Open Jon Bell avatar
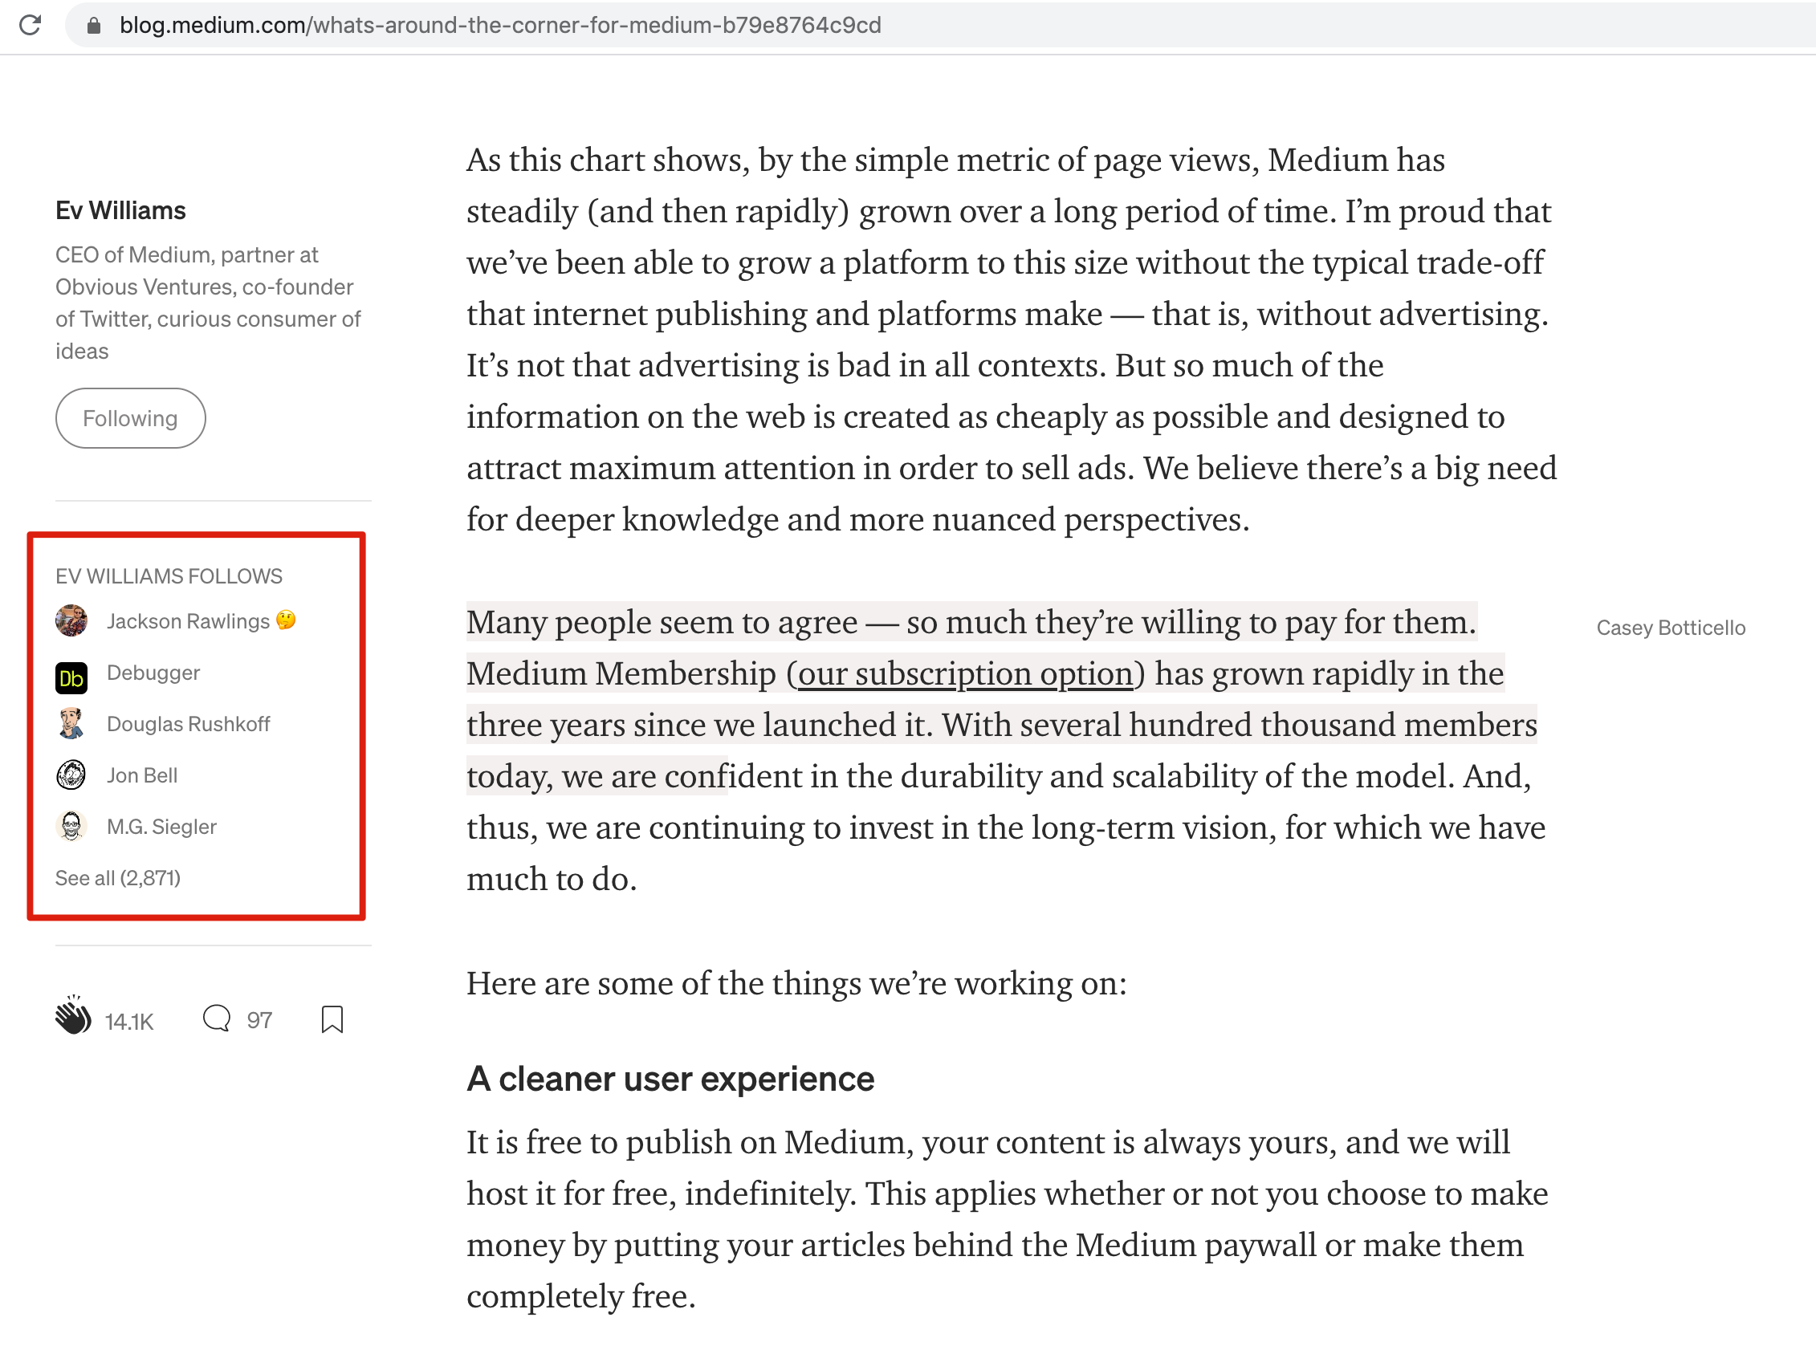The image size is (1816, 1350). coord(71,775)
